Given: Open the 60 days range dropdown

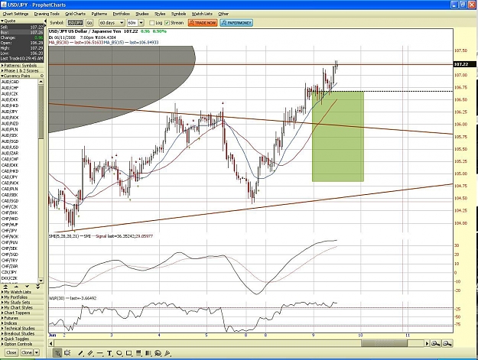Looking at the screenshot, I should click(112, 23).
